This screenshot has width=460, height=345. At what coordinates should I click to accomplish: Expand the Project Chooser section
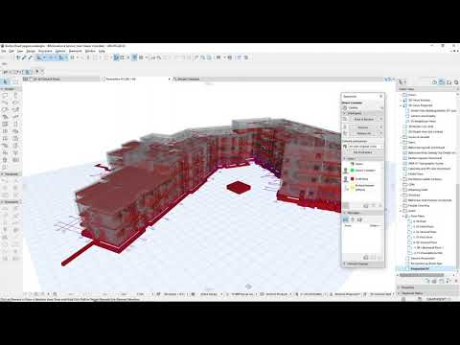[x=345, y=264]
